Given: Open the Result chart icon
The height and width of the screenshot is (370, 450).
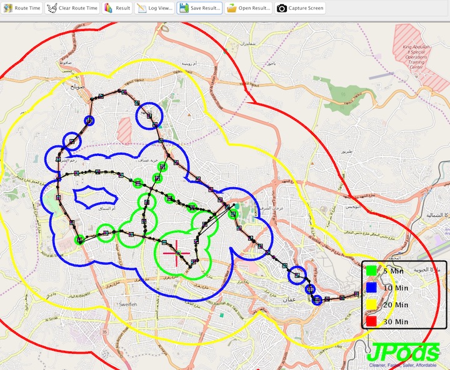Looking at the screenshot, I should point(108,8).
